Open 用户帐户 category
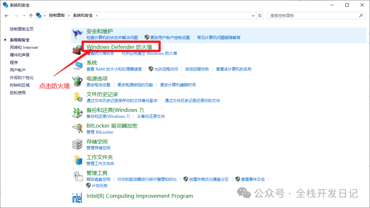The height and width of the screenshot is (208, 370). tap(18, 70)
